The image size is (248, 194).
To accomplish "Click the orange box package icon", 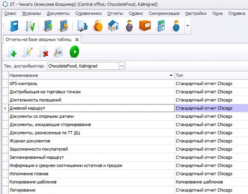I will [x=145, y=26].
